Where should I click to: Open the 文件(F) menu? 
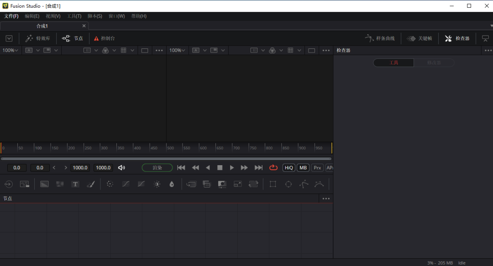11,16
